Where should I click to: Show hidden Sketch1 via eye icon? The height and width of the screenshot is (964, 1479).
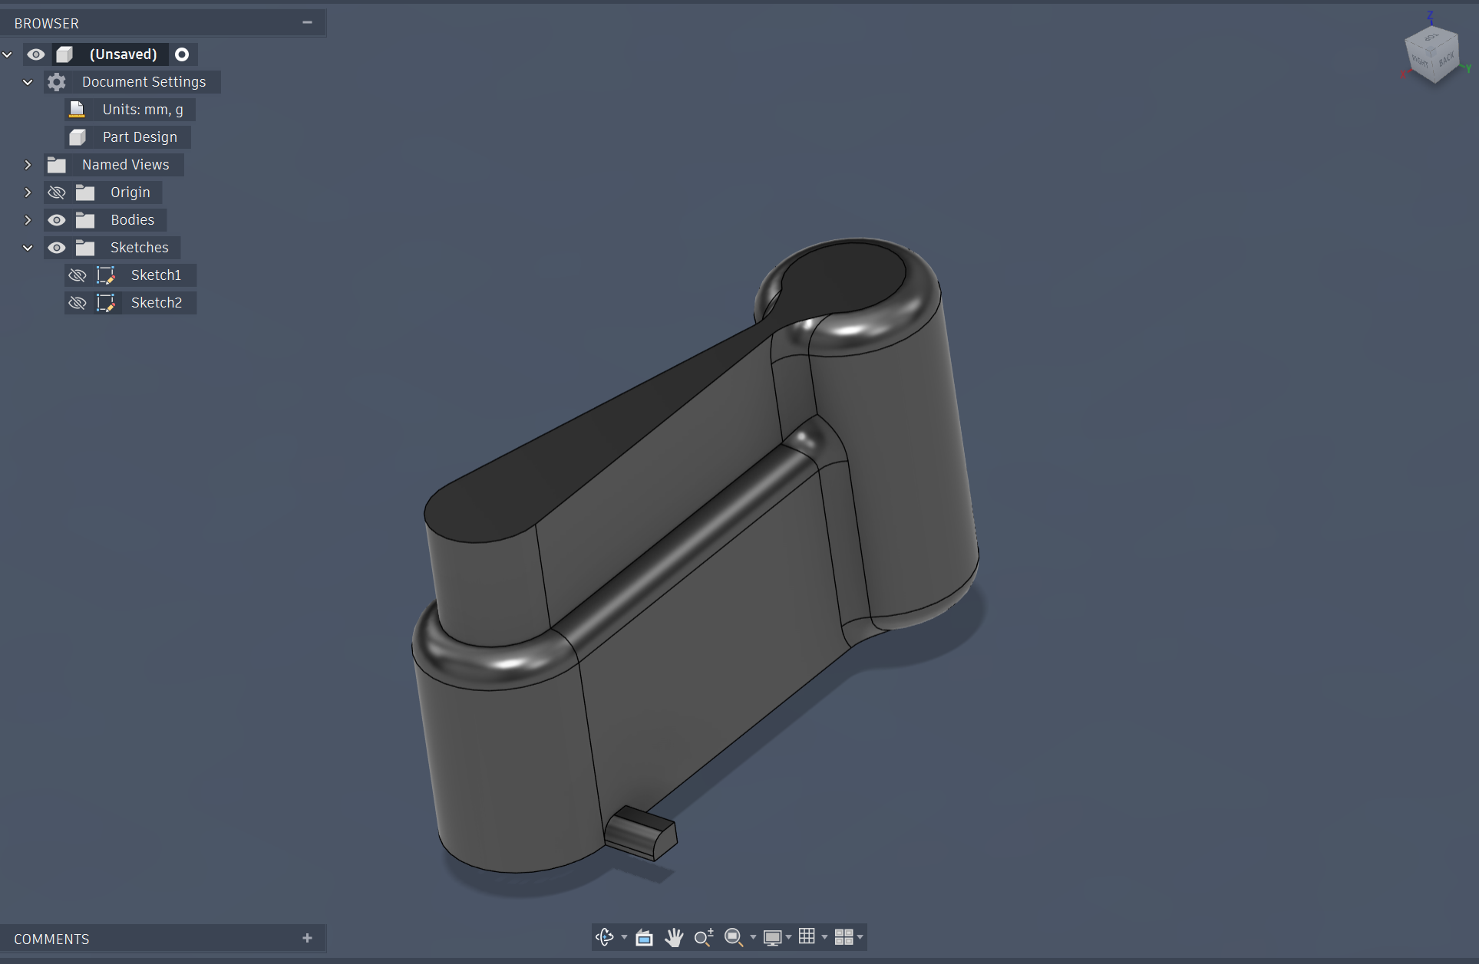coord(77,275)
